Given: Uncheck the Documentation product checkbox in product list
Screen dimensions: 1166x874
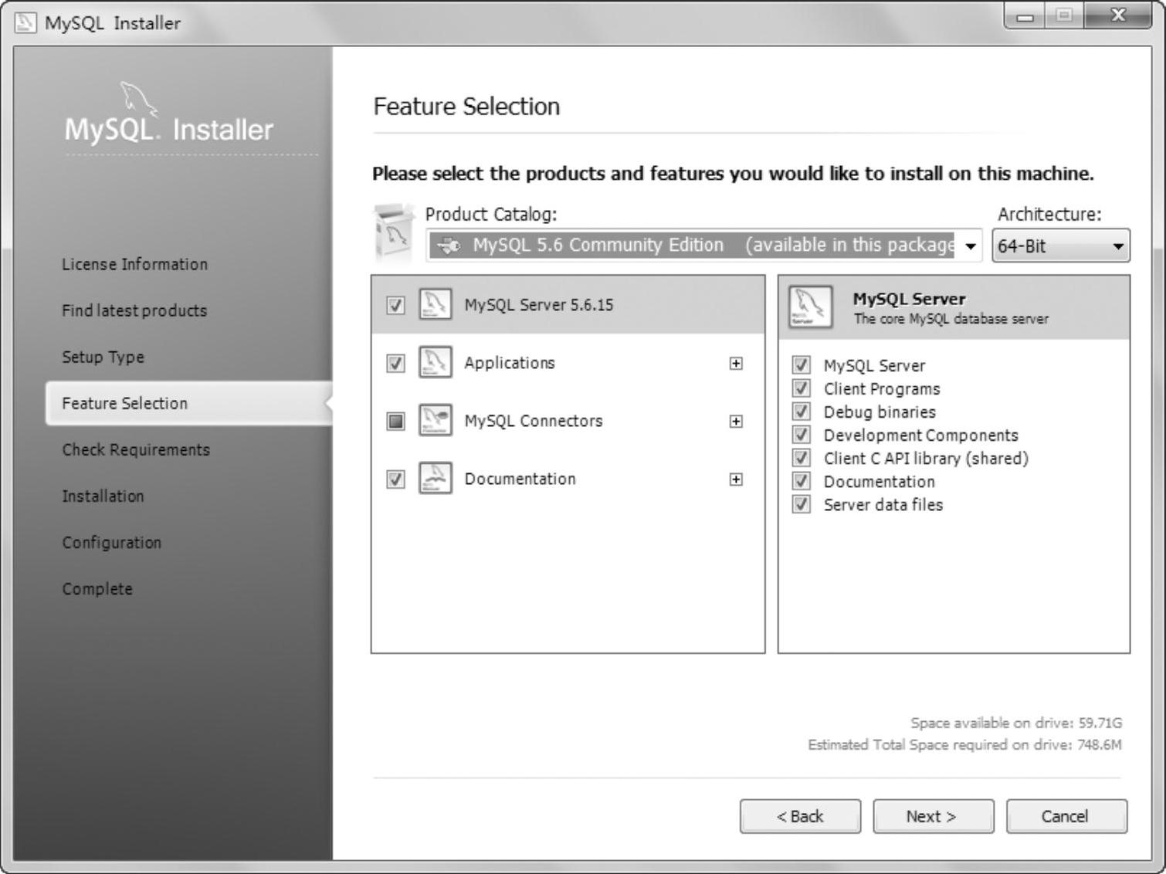Looking at the screenshot, I should (395, 479).
